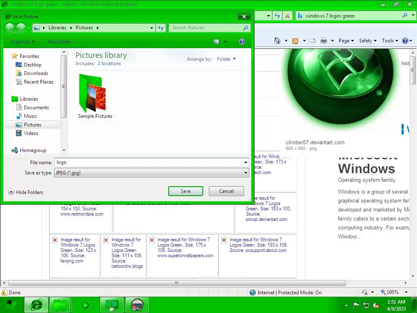Viewport: 417px width, 313px height.
Task: Click Pictures breadcrumb in address bar
Action: (x=84, y=28)
